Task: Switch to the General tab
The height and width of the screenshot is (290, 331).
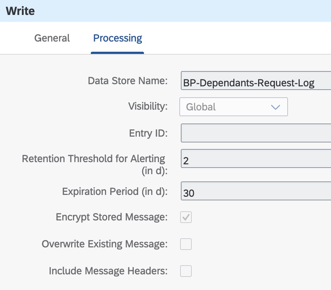Action: [52, 38]
